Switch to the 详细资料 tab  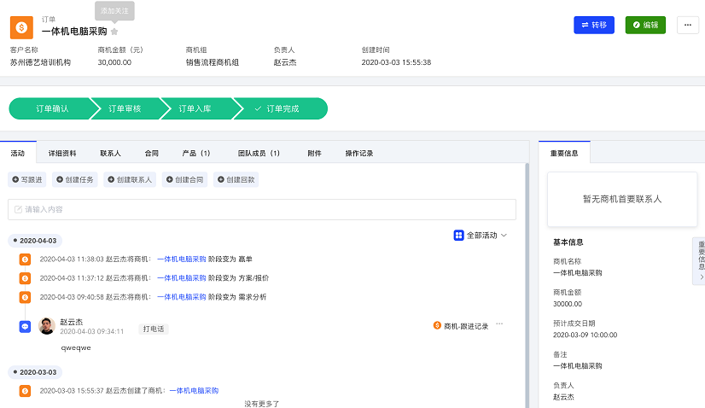coord(62,154)
